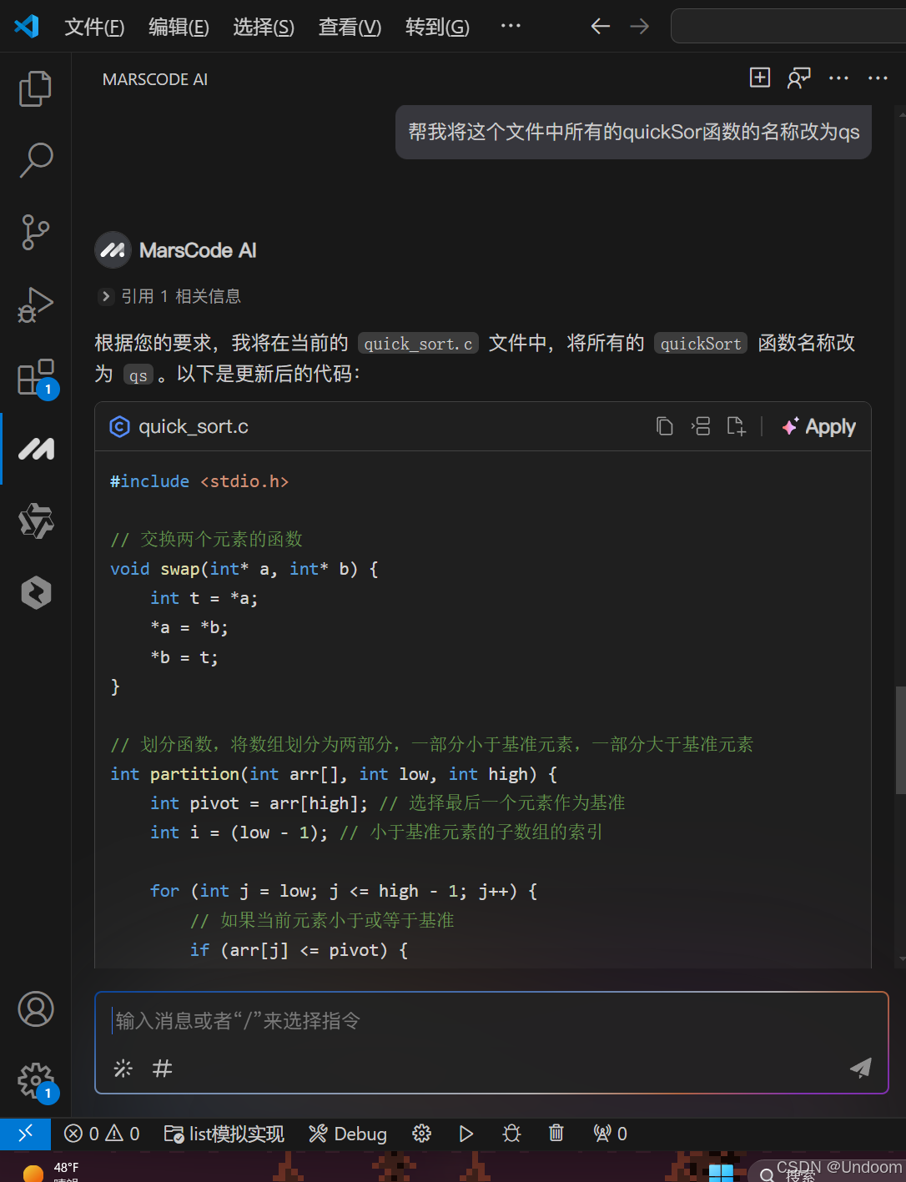The image size is (906, 1182).
Task: Click the chat panel vertical scrollbar
Action: pyautogui.click(x=900, y=740)
